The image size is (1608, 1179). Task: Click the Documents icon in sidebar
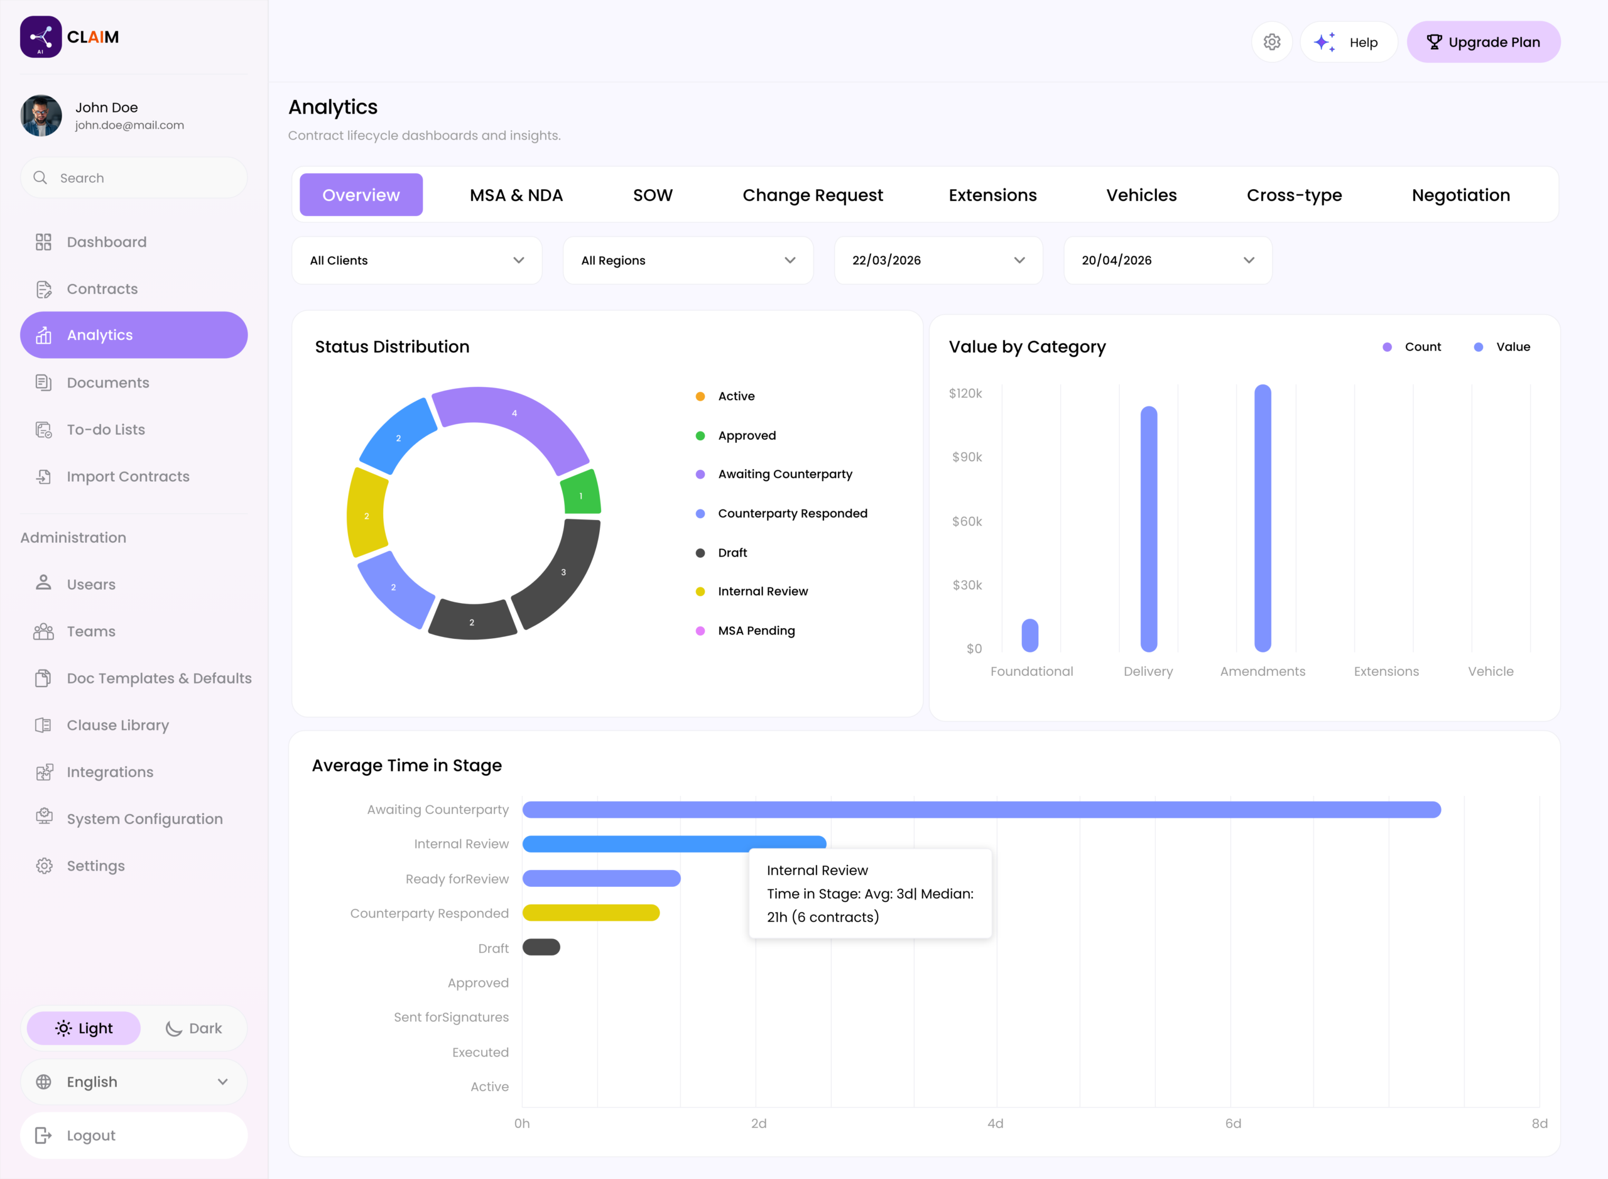43,383
